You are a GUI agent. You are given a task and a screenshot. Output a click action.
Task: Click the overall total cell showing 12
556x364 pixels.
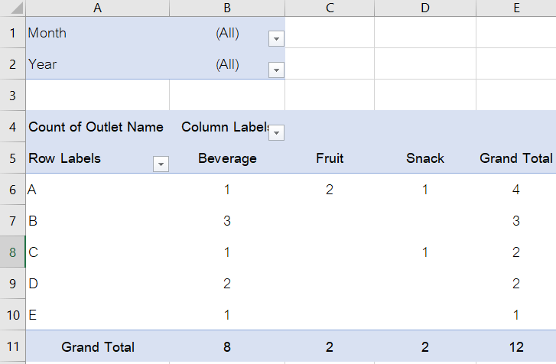pos(516,346)
